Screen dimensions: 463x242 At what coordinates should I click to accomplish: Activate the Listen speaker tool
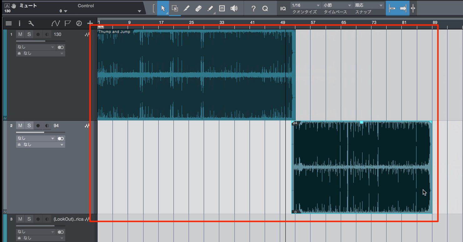[x=234, y=8]
